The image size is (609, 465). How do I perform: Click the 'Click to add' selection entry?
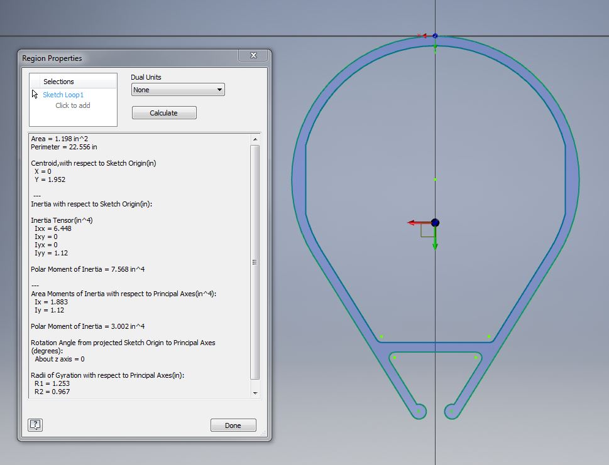pyautogui.click(x=73, y=105)
